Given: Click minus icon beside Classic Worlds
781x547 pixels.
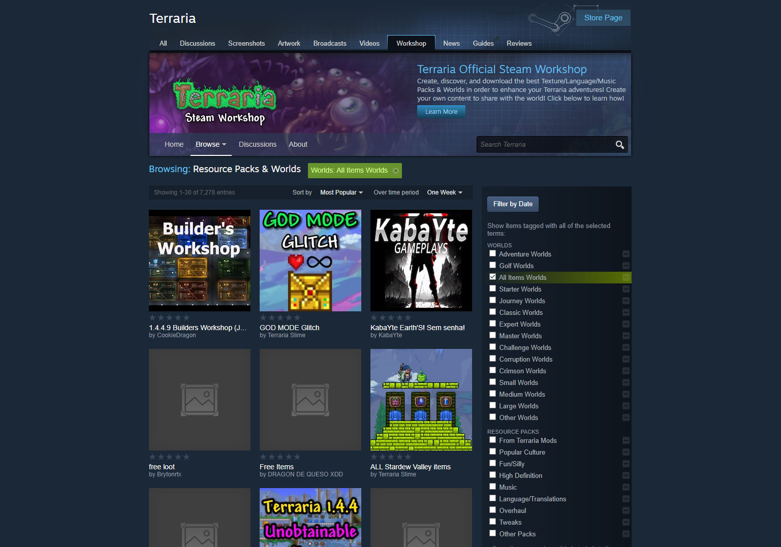Looking at the screenshot, I should pyautogui.click(x=626, y=312).
